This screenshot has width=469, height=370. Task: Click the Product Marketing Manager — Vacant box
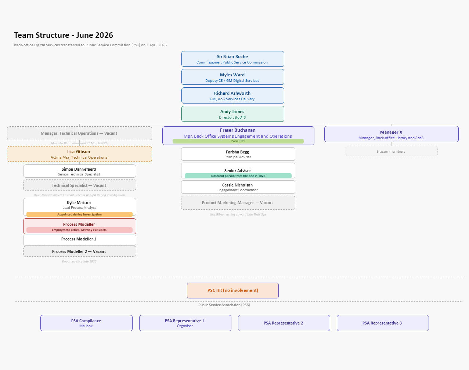(x=238, y=203)
